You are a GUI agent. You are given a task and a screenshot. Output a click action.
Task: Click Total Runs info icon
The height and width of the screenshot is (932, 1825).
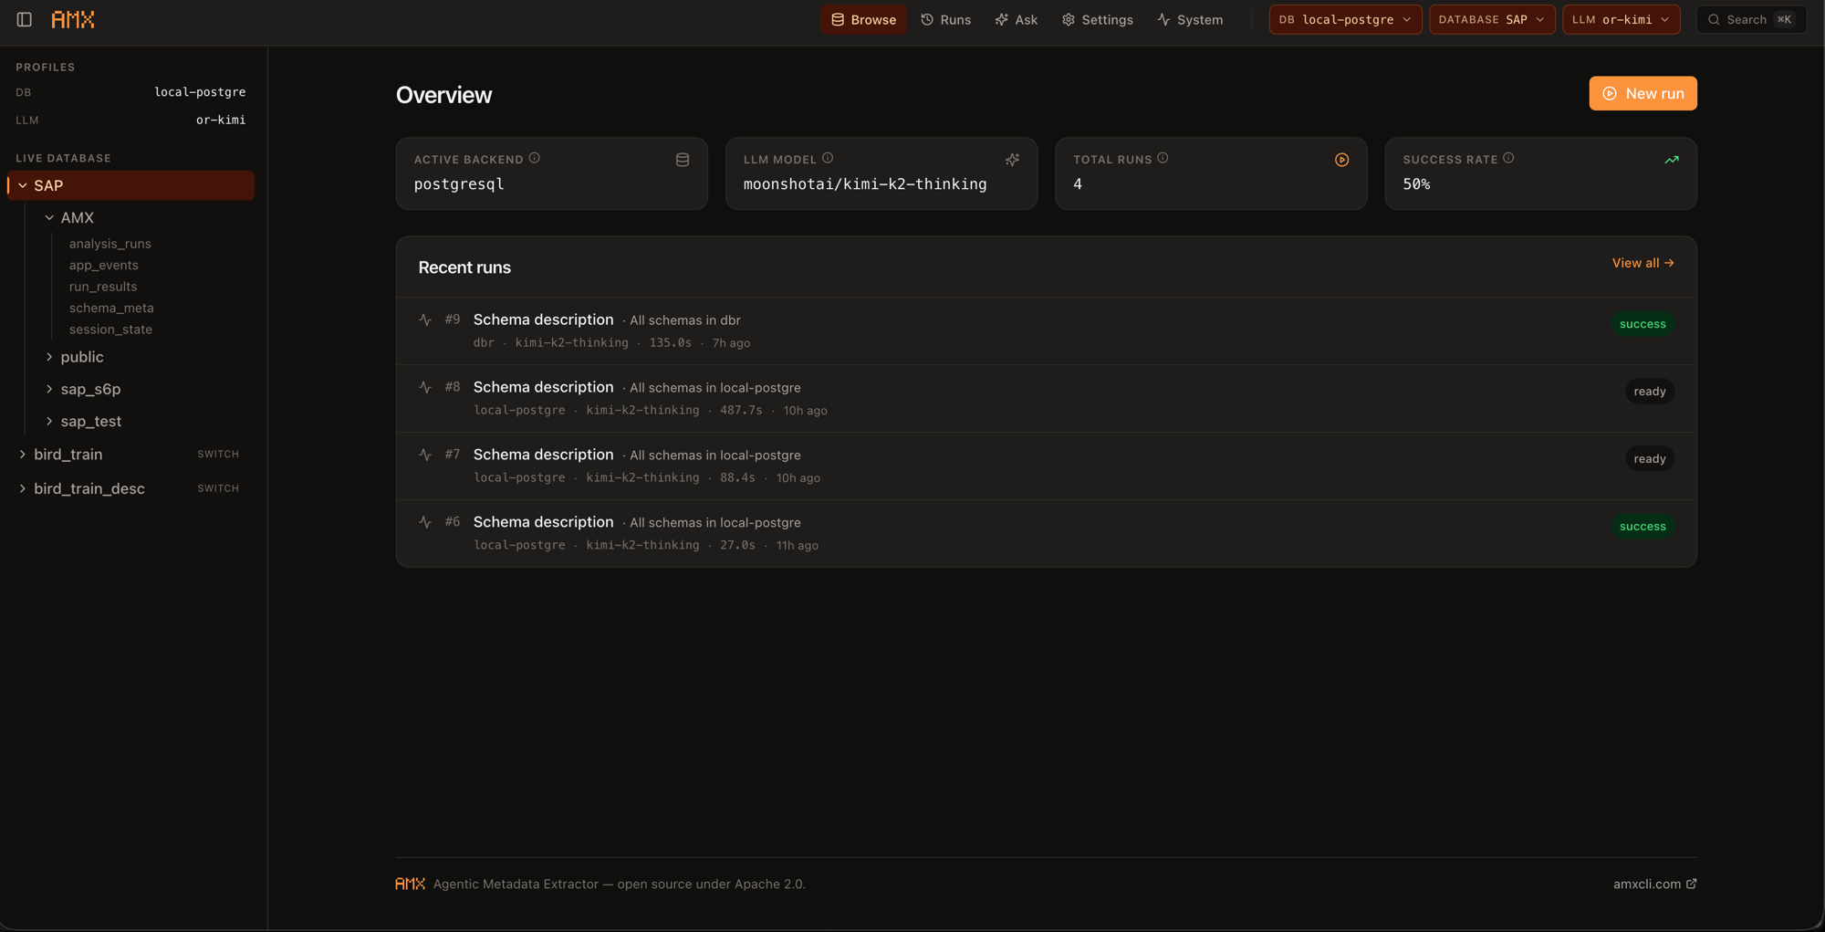click(1163, 158)
